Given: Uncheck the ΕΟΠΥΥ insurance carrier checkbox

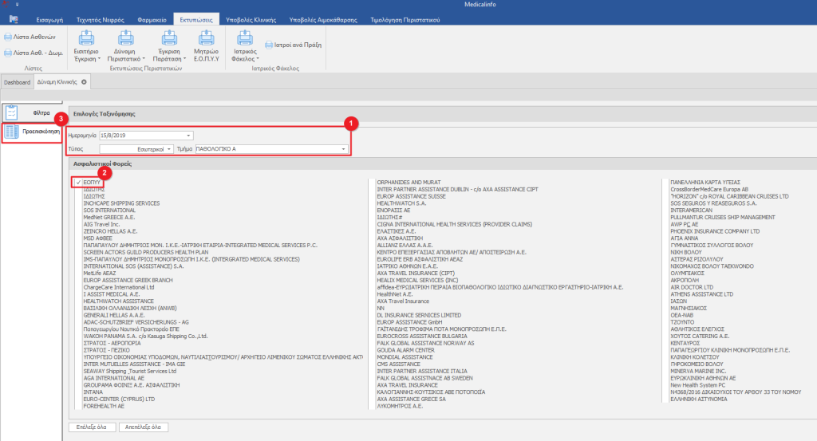Looking at the screenshot, I should [78, 182].
